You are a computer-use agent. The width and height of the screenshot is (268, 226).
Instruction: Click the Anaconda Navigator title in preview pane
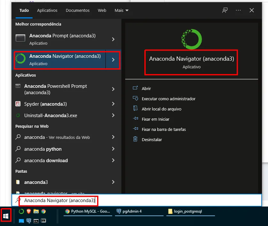(x=191, y=59)
